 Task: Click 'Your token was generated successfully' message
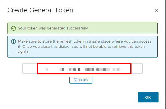pos(53,28)
